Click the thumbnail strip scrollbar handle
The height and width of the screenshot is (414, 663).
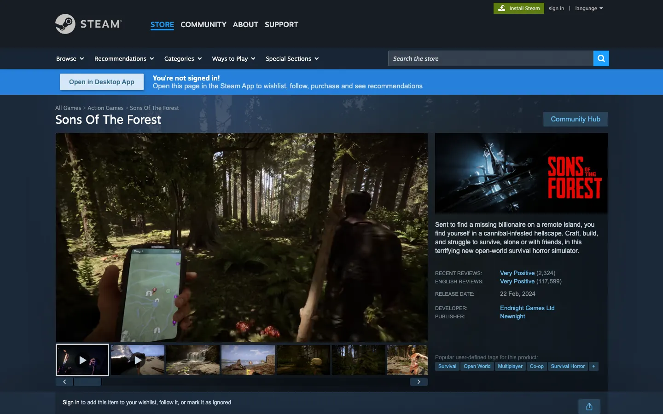pos(87,382)
